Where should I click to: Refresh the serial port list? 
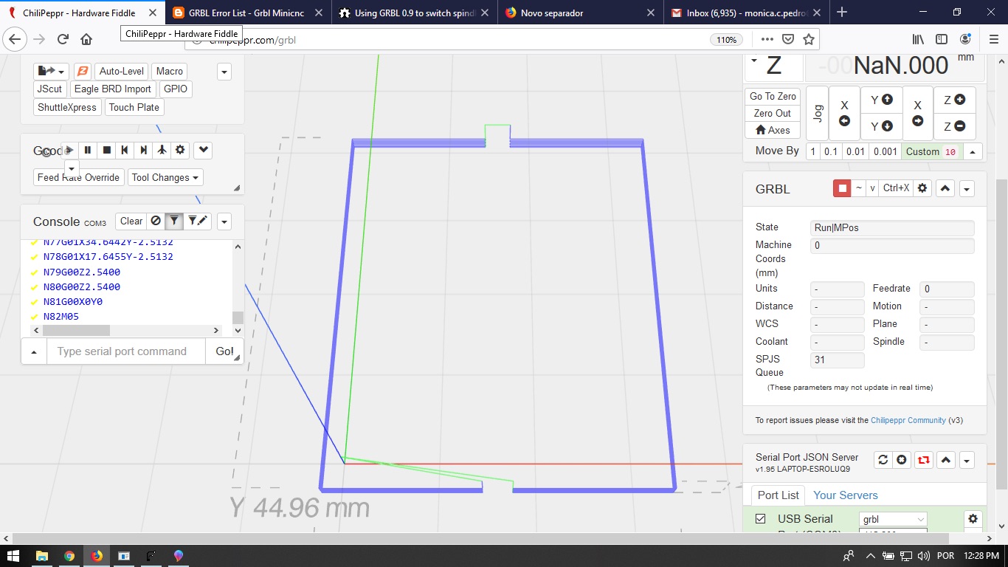point(883,460)
